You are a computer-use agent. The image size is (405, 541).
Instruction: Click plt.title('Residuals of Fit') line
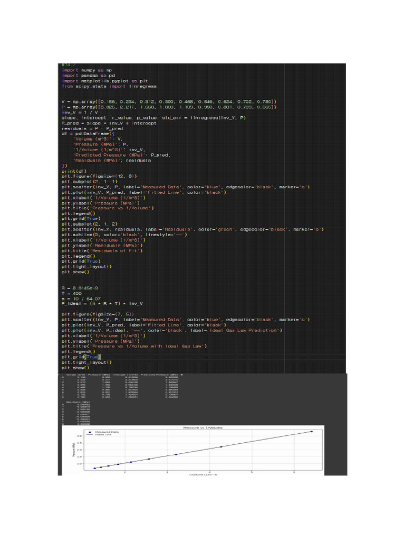click(x=102, y=251)
